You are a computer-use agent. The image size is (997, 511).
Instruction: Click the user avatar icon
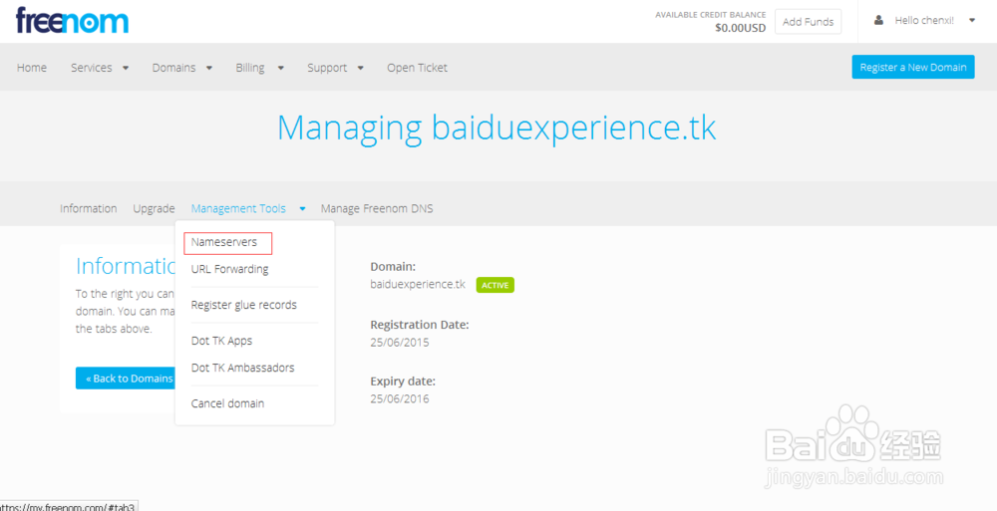click(878, 20)
